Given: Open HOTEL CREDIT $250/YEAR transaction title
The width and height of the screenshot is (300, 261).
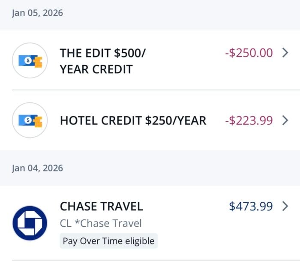Looking at the screenshot, I should coord(133,120).
